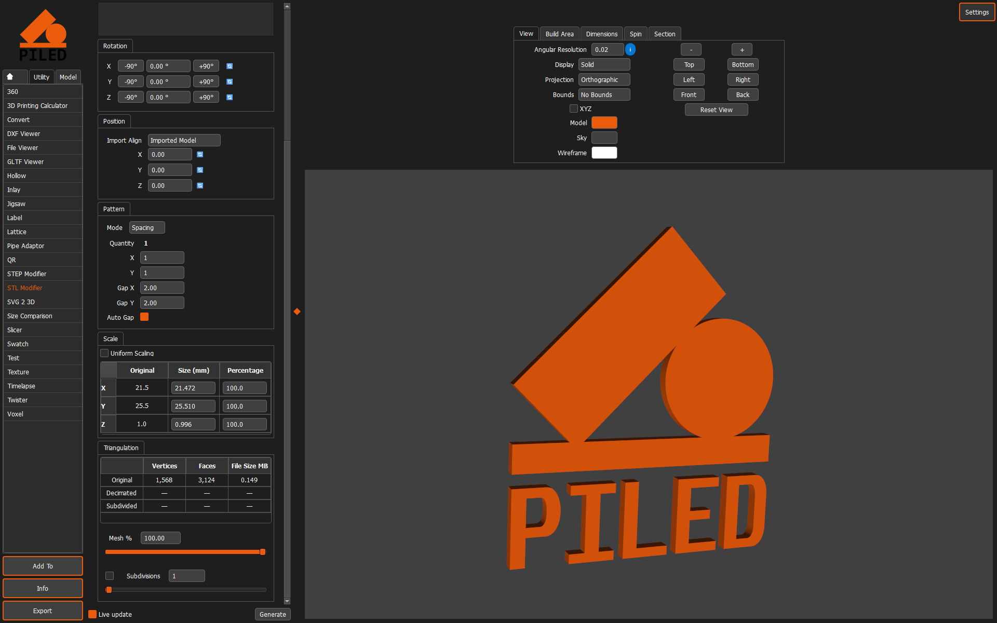Open the 3D Printing Calculator tool
Viewport: 997px width, 623px height.
click(43, 106)
